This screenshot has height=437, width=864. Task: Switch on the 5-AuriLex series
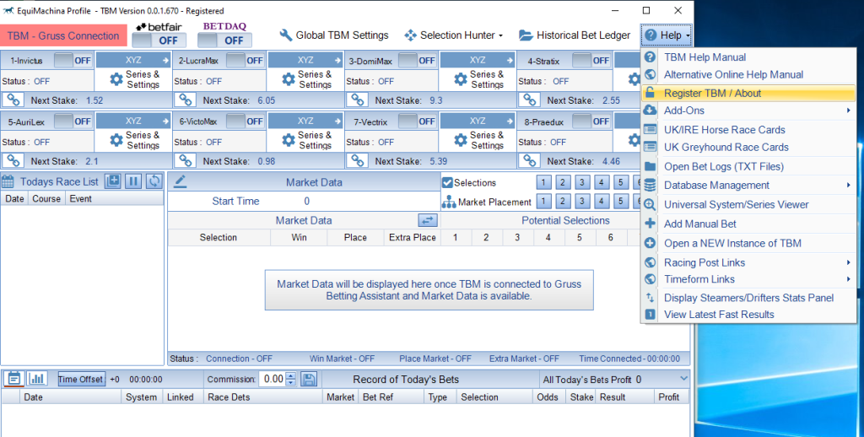click(73, 121)
